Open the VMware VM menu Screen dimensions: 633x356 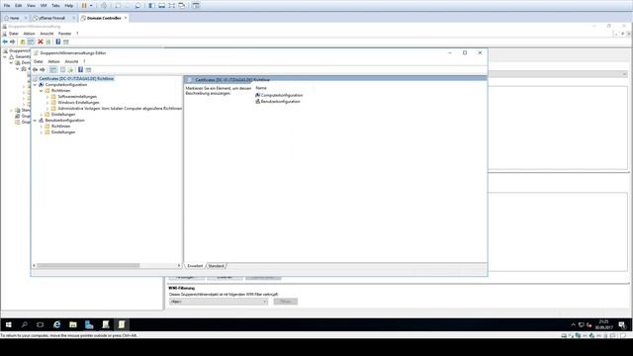[x=44, y=6]
